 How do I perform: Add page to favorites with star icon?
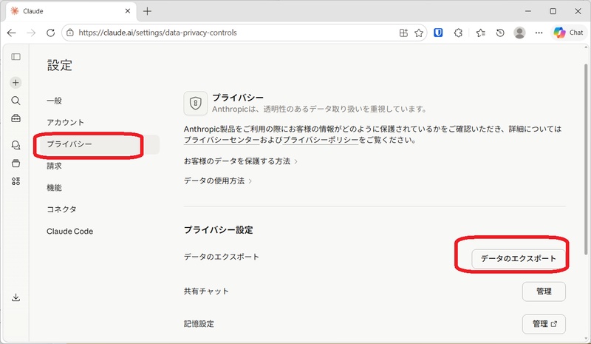pos(419,33)
